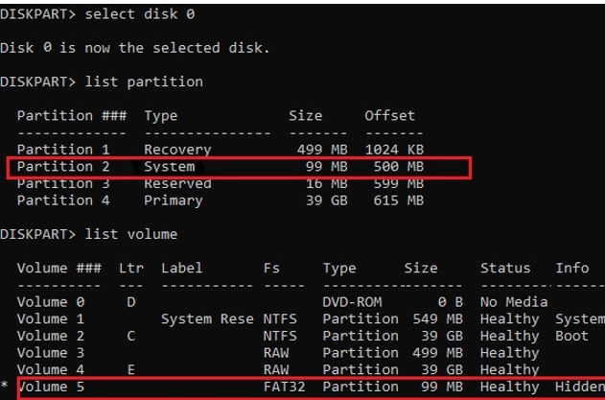This screenshot has width=605, height=400.
Task: Click the Offset column header
Action: (x=389, y=116)
